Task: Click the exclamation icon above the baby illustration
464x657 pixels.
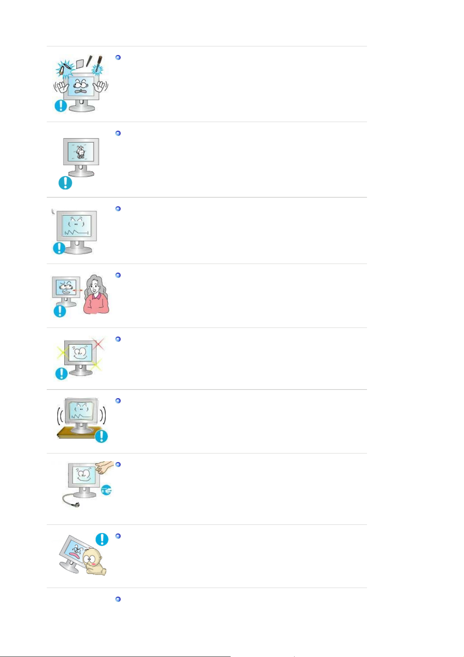Action: [x=102, y=539]
